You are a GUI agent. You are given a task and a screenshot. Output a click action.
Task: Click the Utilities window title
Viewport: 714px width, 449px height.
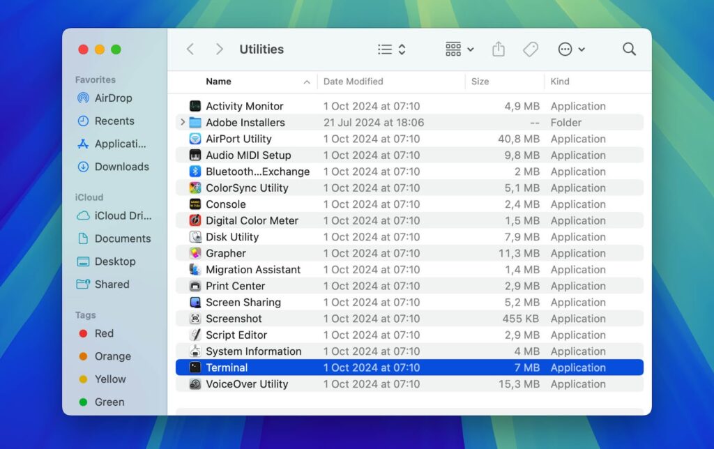coord(261,50)
